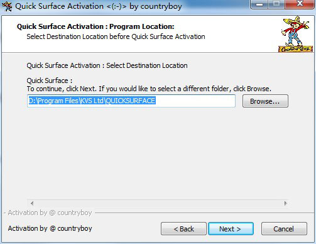The width and height of the screenshot is (316, 244).
Task: Click the scrollbar right arrow
Action: coord(285,203)
